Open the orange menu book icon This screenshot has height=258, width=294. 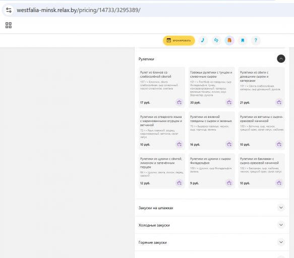pyautogui.click(x=229, y=40)
